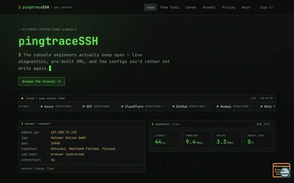Open the Pricing page
The image size is (294, 183).
tap(228, 7)
